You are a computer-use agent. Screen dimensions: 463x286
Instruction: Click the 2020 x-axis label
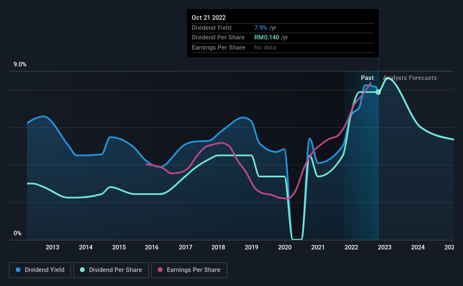(x=285, y=247)
